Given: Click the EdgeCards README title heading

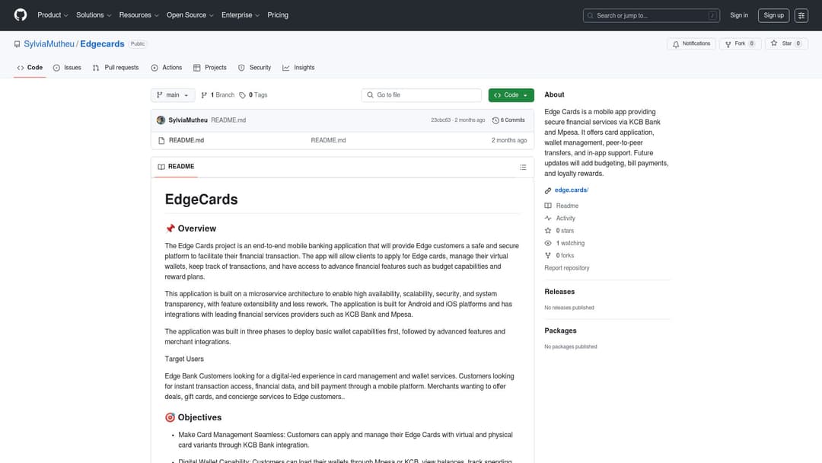Looking at the screenshot, I should pyautogui.click(x=201, y=200).
